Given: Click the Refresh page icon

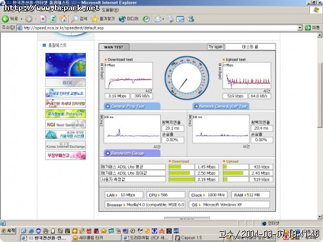Looking at the screenshot, I should coord(53,19).
